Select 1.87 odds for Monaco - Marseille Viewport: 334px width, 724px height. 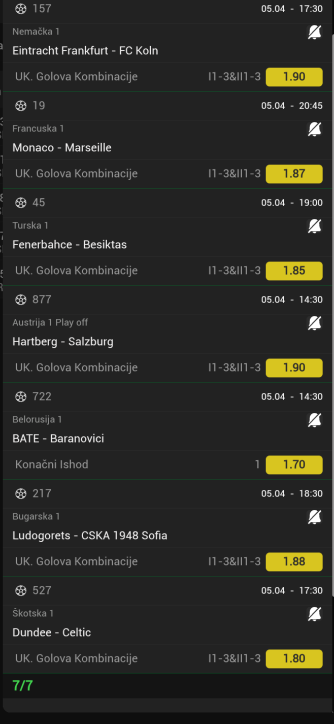[x=294, y=174]
